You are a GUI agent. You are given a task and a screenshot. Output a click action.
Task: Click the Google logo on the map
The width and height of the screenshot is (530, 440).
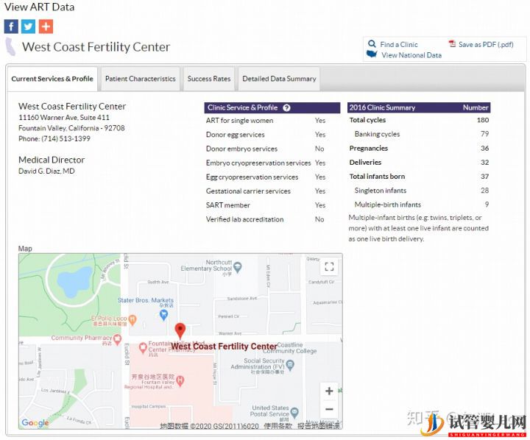click(35, 423)
